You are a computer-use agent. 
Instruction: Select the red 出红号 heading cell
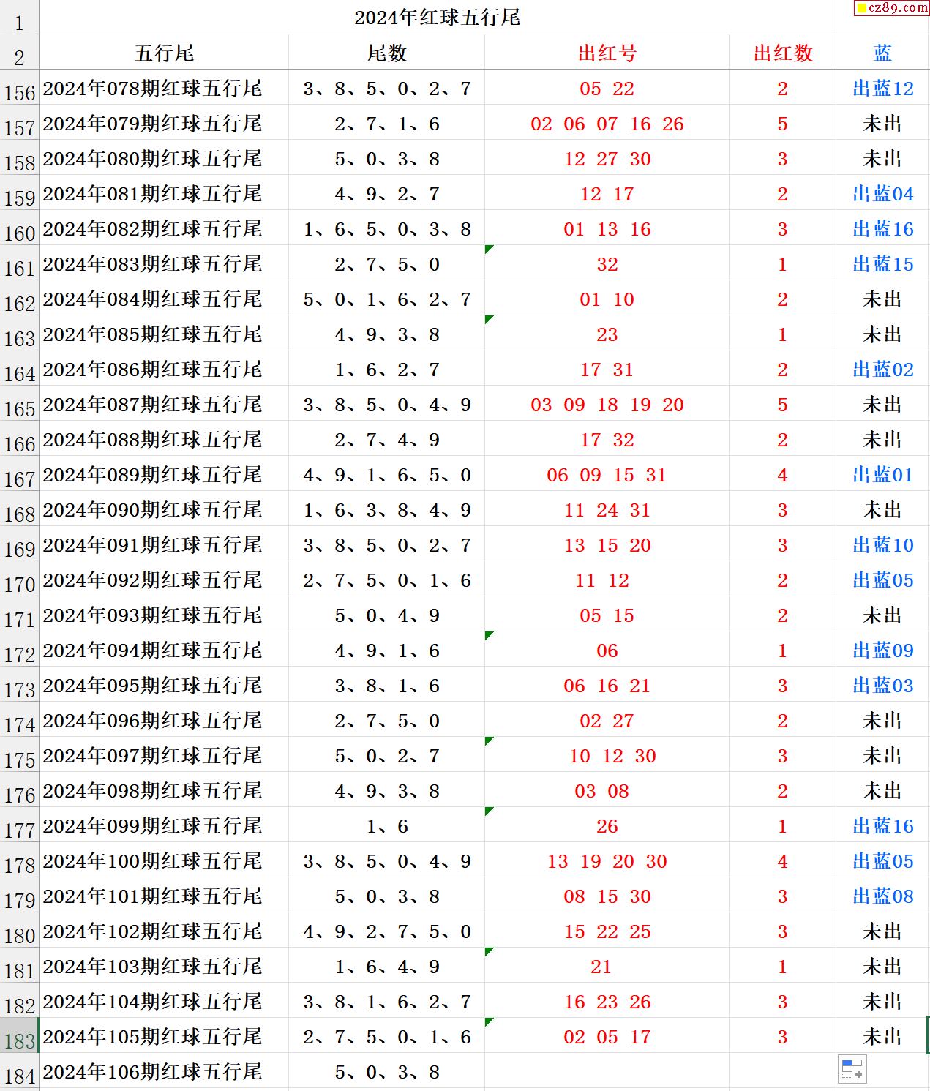point(607,53)
